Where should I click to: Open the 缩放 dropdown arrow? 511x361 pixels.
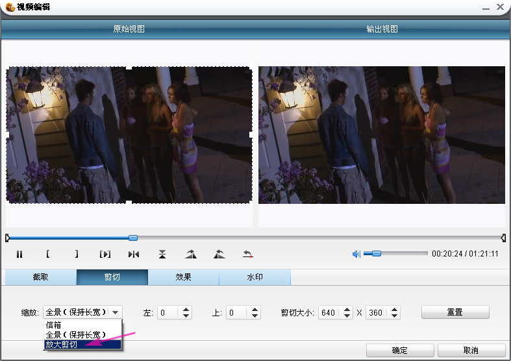click(116, 312)
